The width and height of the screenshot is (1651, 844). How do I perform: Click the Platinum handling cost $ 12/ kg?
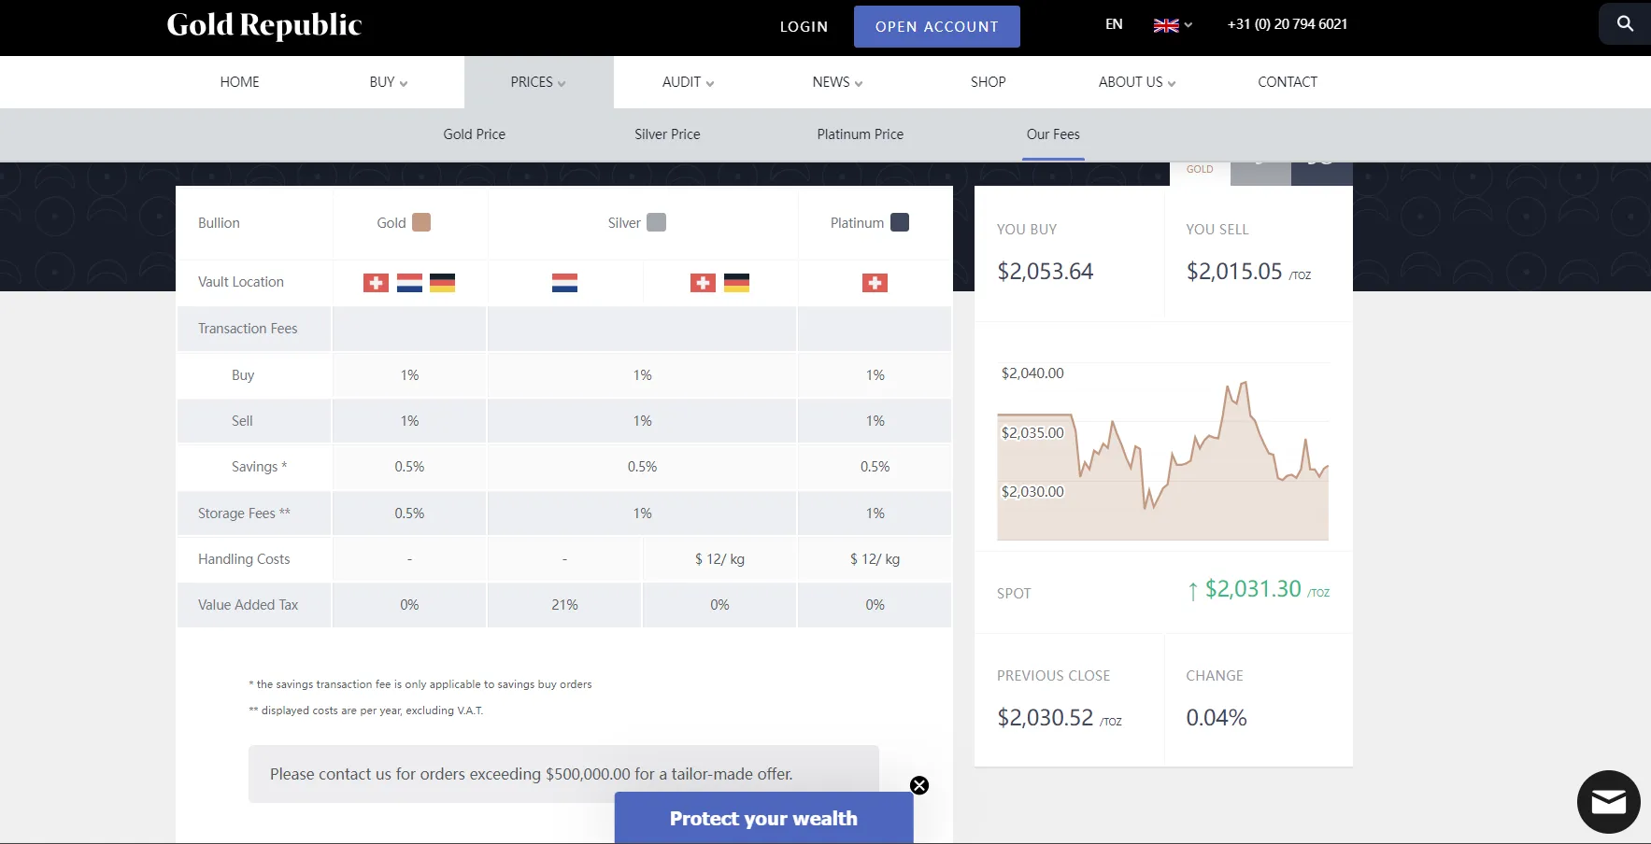pos(875,559)
